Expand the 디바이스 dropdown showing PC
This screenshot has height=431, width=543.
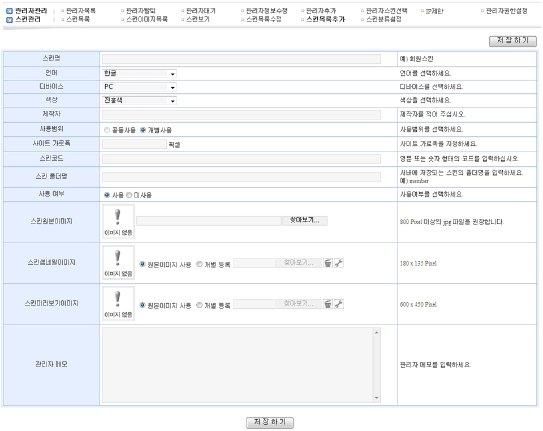140,87
